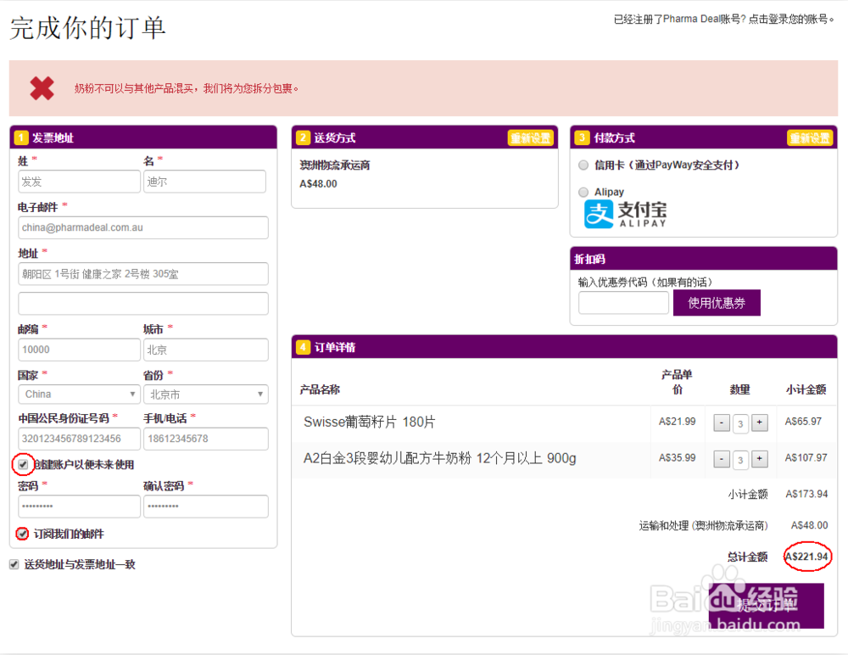The height and width of the screenshot is (655, 848).
Task: Click the A2 milk line subtotal A$107.97
Action: (x=806, y=457)
